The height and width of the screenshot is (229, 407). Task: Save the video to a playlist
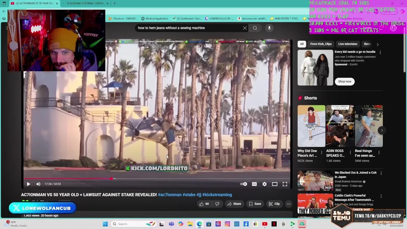pyautogui.click(x=255, y=204)
